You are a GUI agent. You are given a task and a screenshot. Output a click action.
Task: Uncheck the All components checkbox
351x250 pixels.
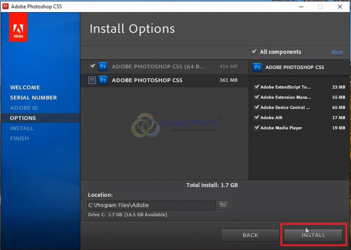pos(253,52)
